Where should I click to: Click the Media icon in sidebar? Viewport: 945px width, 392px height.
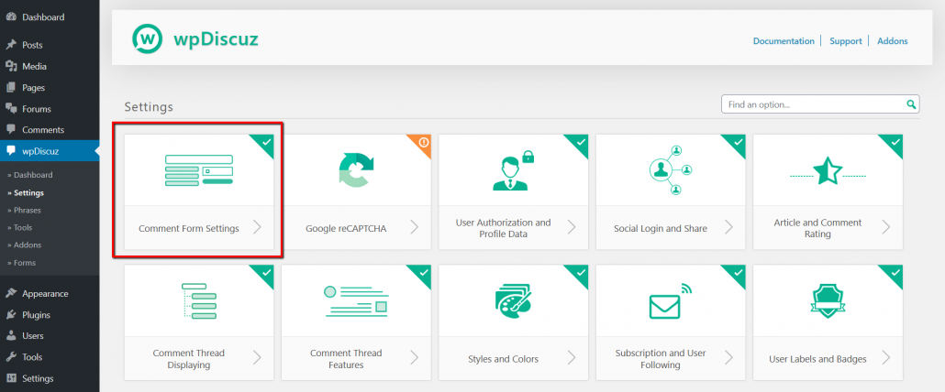click(11, 66)
